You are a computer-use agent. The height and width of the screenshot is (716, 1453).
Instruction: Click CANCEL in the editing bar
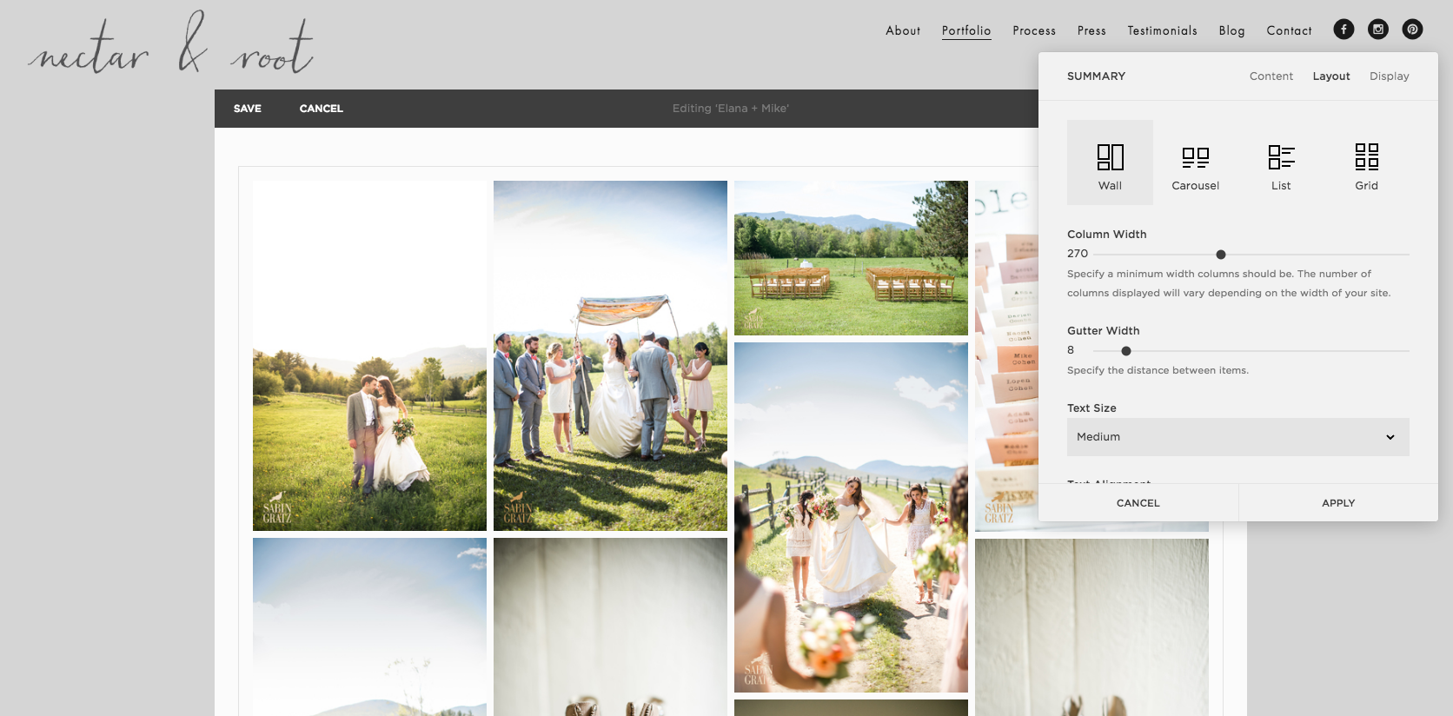[x=321, y=109]
